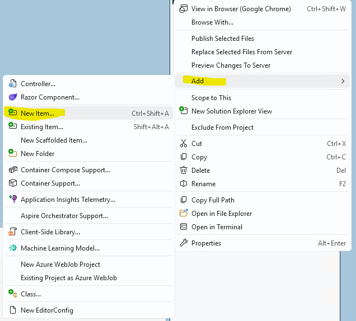The width and height of the screenshot is (356, 321).
Task: Click the Application Insights Telemetry icon
Action: click(x=12, y=199)
